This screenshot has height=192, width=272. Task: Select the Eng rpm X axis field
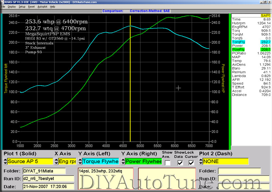tap(67, 161)
